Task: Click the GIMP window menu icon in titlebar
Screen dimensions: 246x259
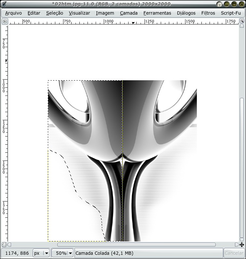Action: click(x=4, y=4)
